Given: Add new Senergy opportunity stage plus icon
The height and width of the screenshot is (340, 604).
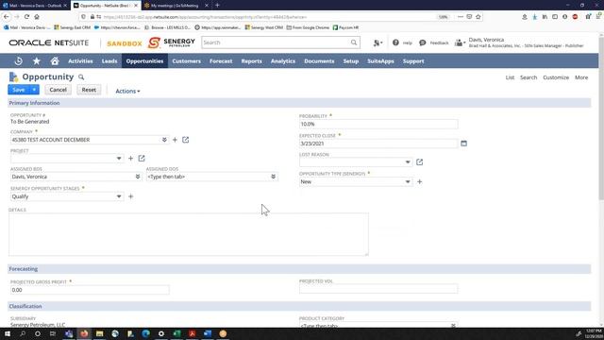Looking at the screenshot, I should click(130, 196).
